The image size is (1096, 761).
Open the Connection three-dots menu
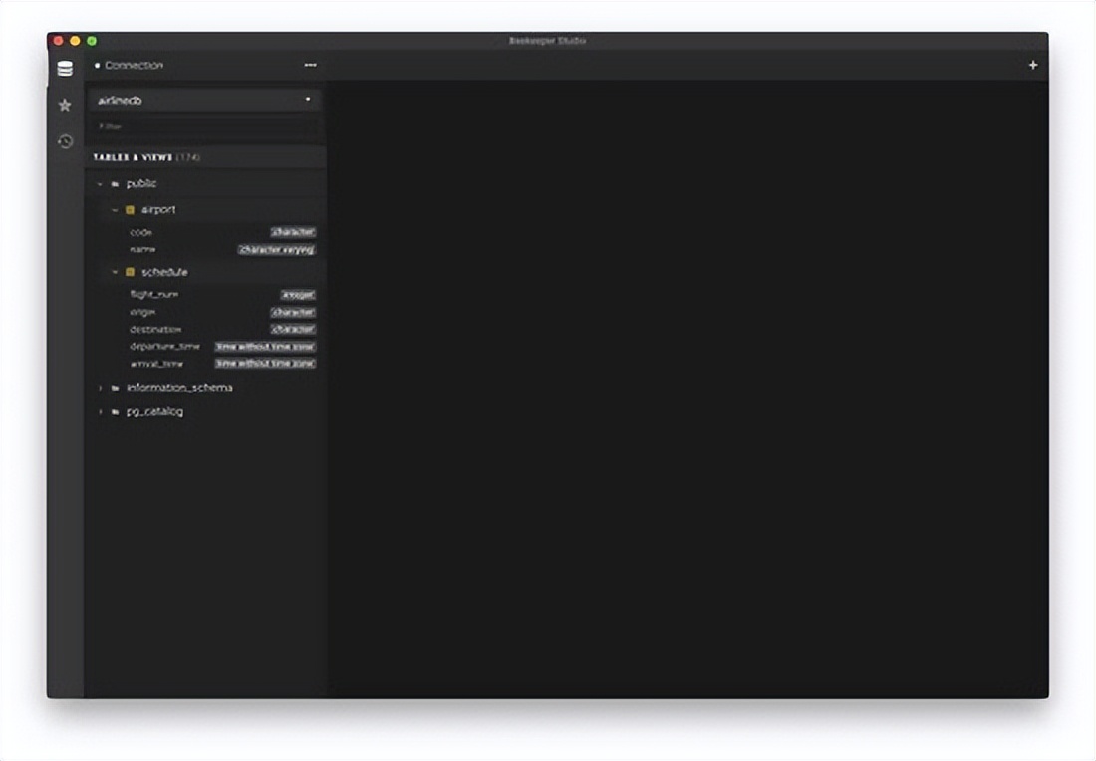pyautogui.click(x=310, y=65)
